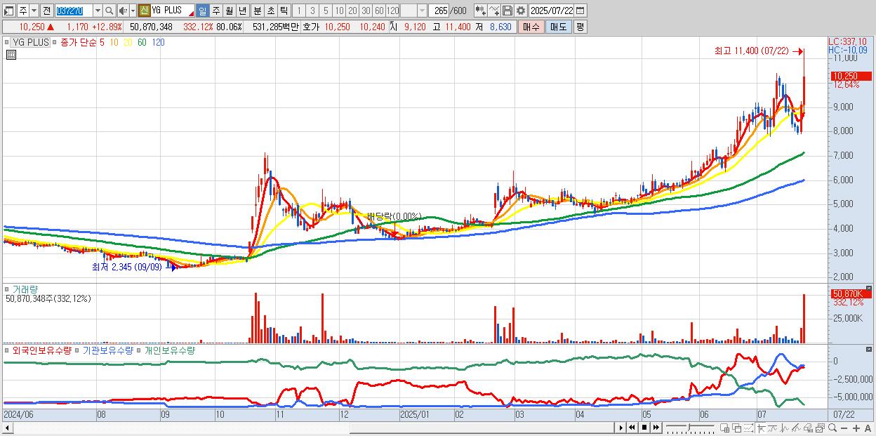
Task: Open the calendar date picker icon
Action: click(580, 11)
